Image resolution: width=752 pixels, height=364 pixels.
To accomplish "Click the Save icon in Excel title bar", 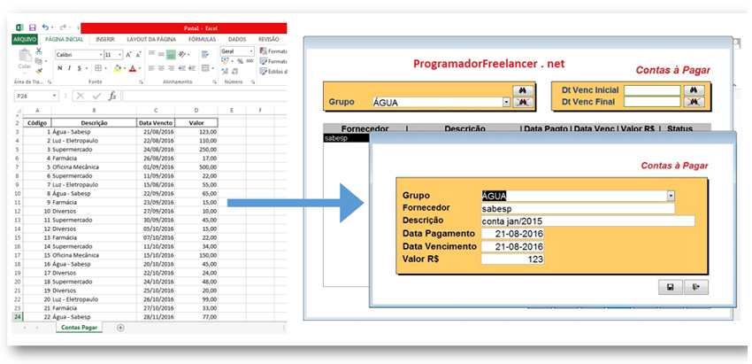I will pyautogui.click(x=33, y=27).
